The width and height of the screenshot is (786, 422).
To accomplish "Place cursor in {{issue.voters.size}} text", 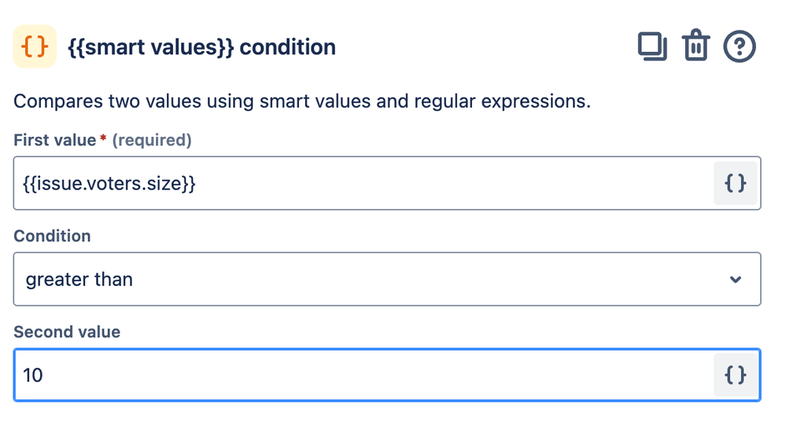I will click(x=109, y=184).
